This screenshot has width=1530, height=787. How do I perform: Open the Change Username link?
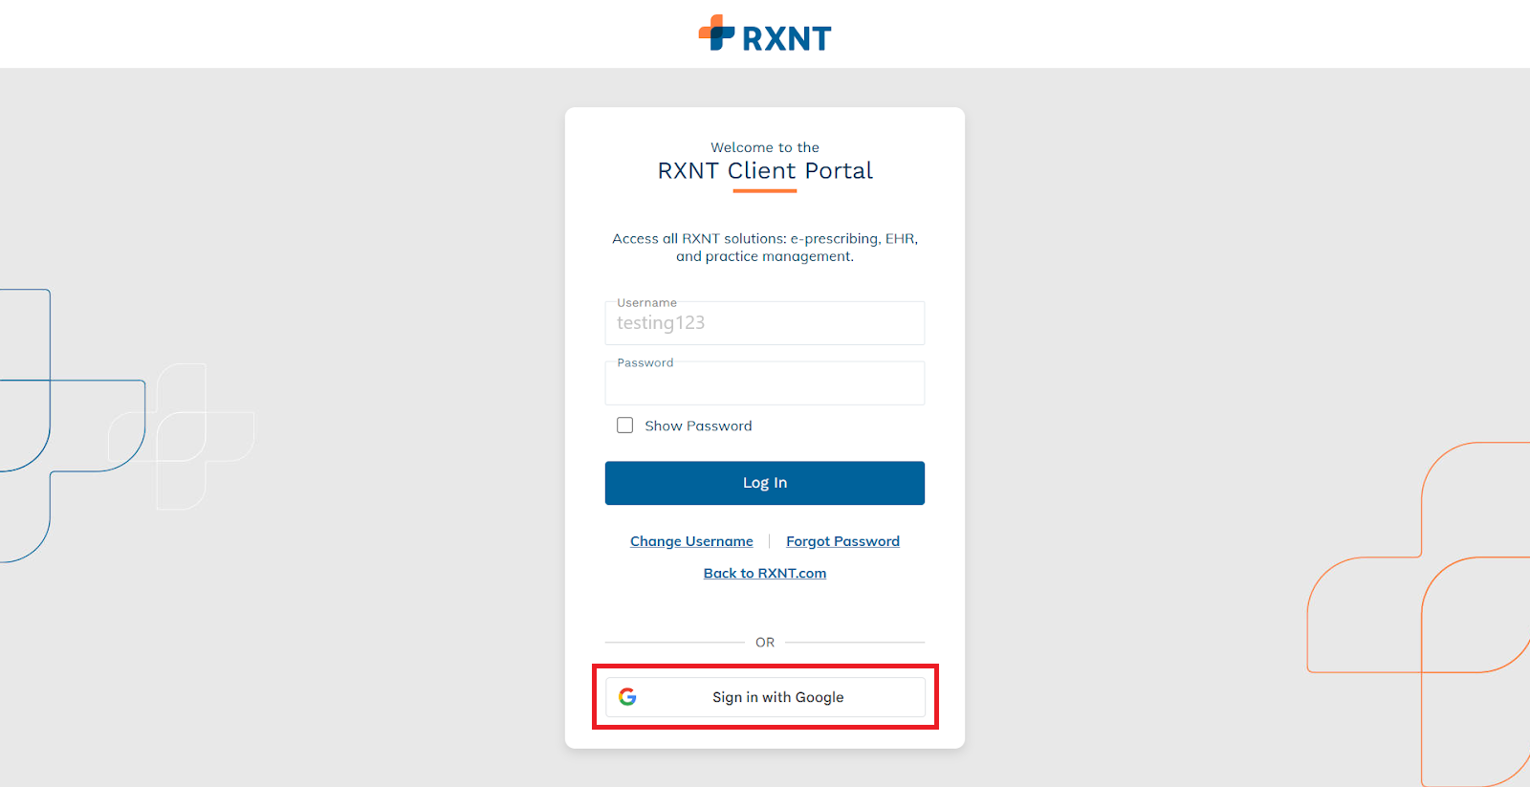(x=691, y=541)
